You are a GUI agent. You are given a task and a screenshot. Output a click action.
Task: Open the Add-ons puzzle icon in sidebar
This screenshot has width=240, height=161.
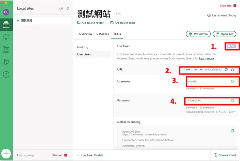tap(6, 62)
